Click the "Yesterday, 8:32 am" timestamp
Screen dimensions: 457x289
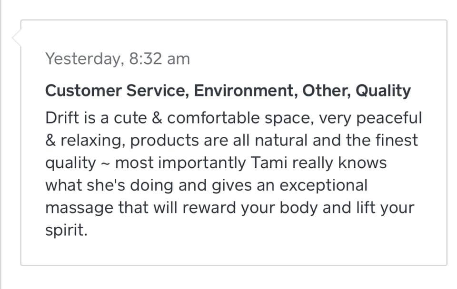117,59
